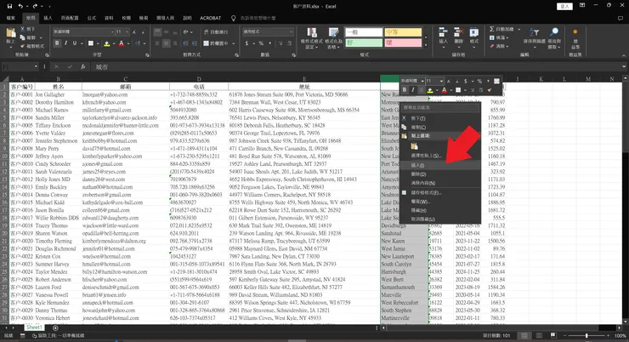Click the Page Layout view icon in status bar
Viewport: 629px width, 342px height.
[539, 335]
